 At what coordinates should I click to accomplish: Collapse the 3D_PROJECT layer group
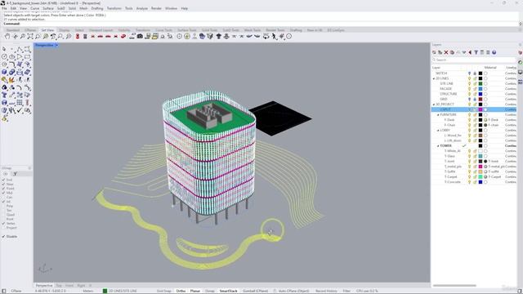pyautogui.click(x=434, y=105)
